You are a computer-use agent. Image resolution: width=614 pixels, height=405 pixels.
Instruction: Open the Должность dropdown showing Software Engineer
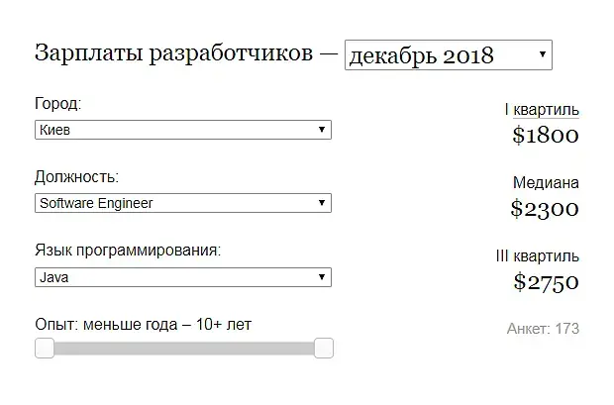182,203
